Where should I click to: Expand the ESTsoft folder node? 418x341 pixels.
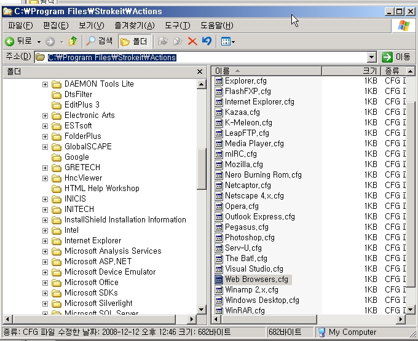pos(45,126)
